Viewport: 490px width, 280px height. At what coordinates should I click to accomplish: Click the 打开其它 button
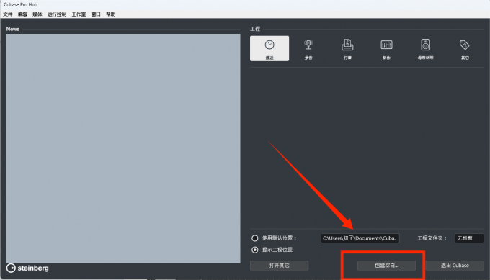[x=279, y=266]
